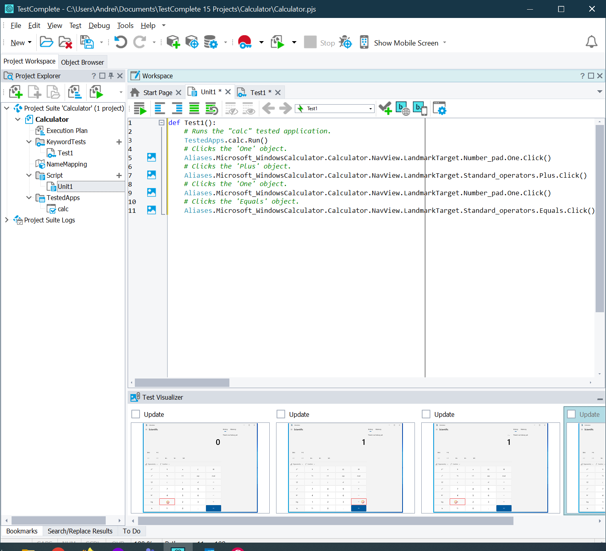Open the Search/Replace Results tab
This screenshot has width=606, height=551.
(80, 531)
